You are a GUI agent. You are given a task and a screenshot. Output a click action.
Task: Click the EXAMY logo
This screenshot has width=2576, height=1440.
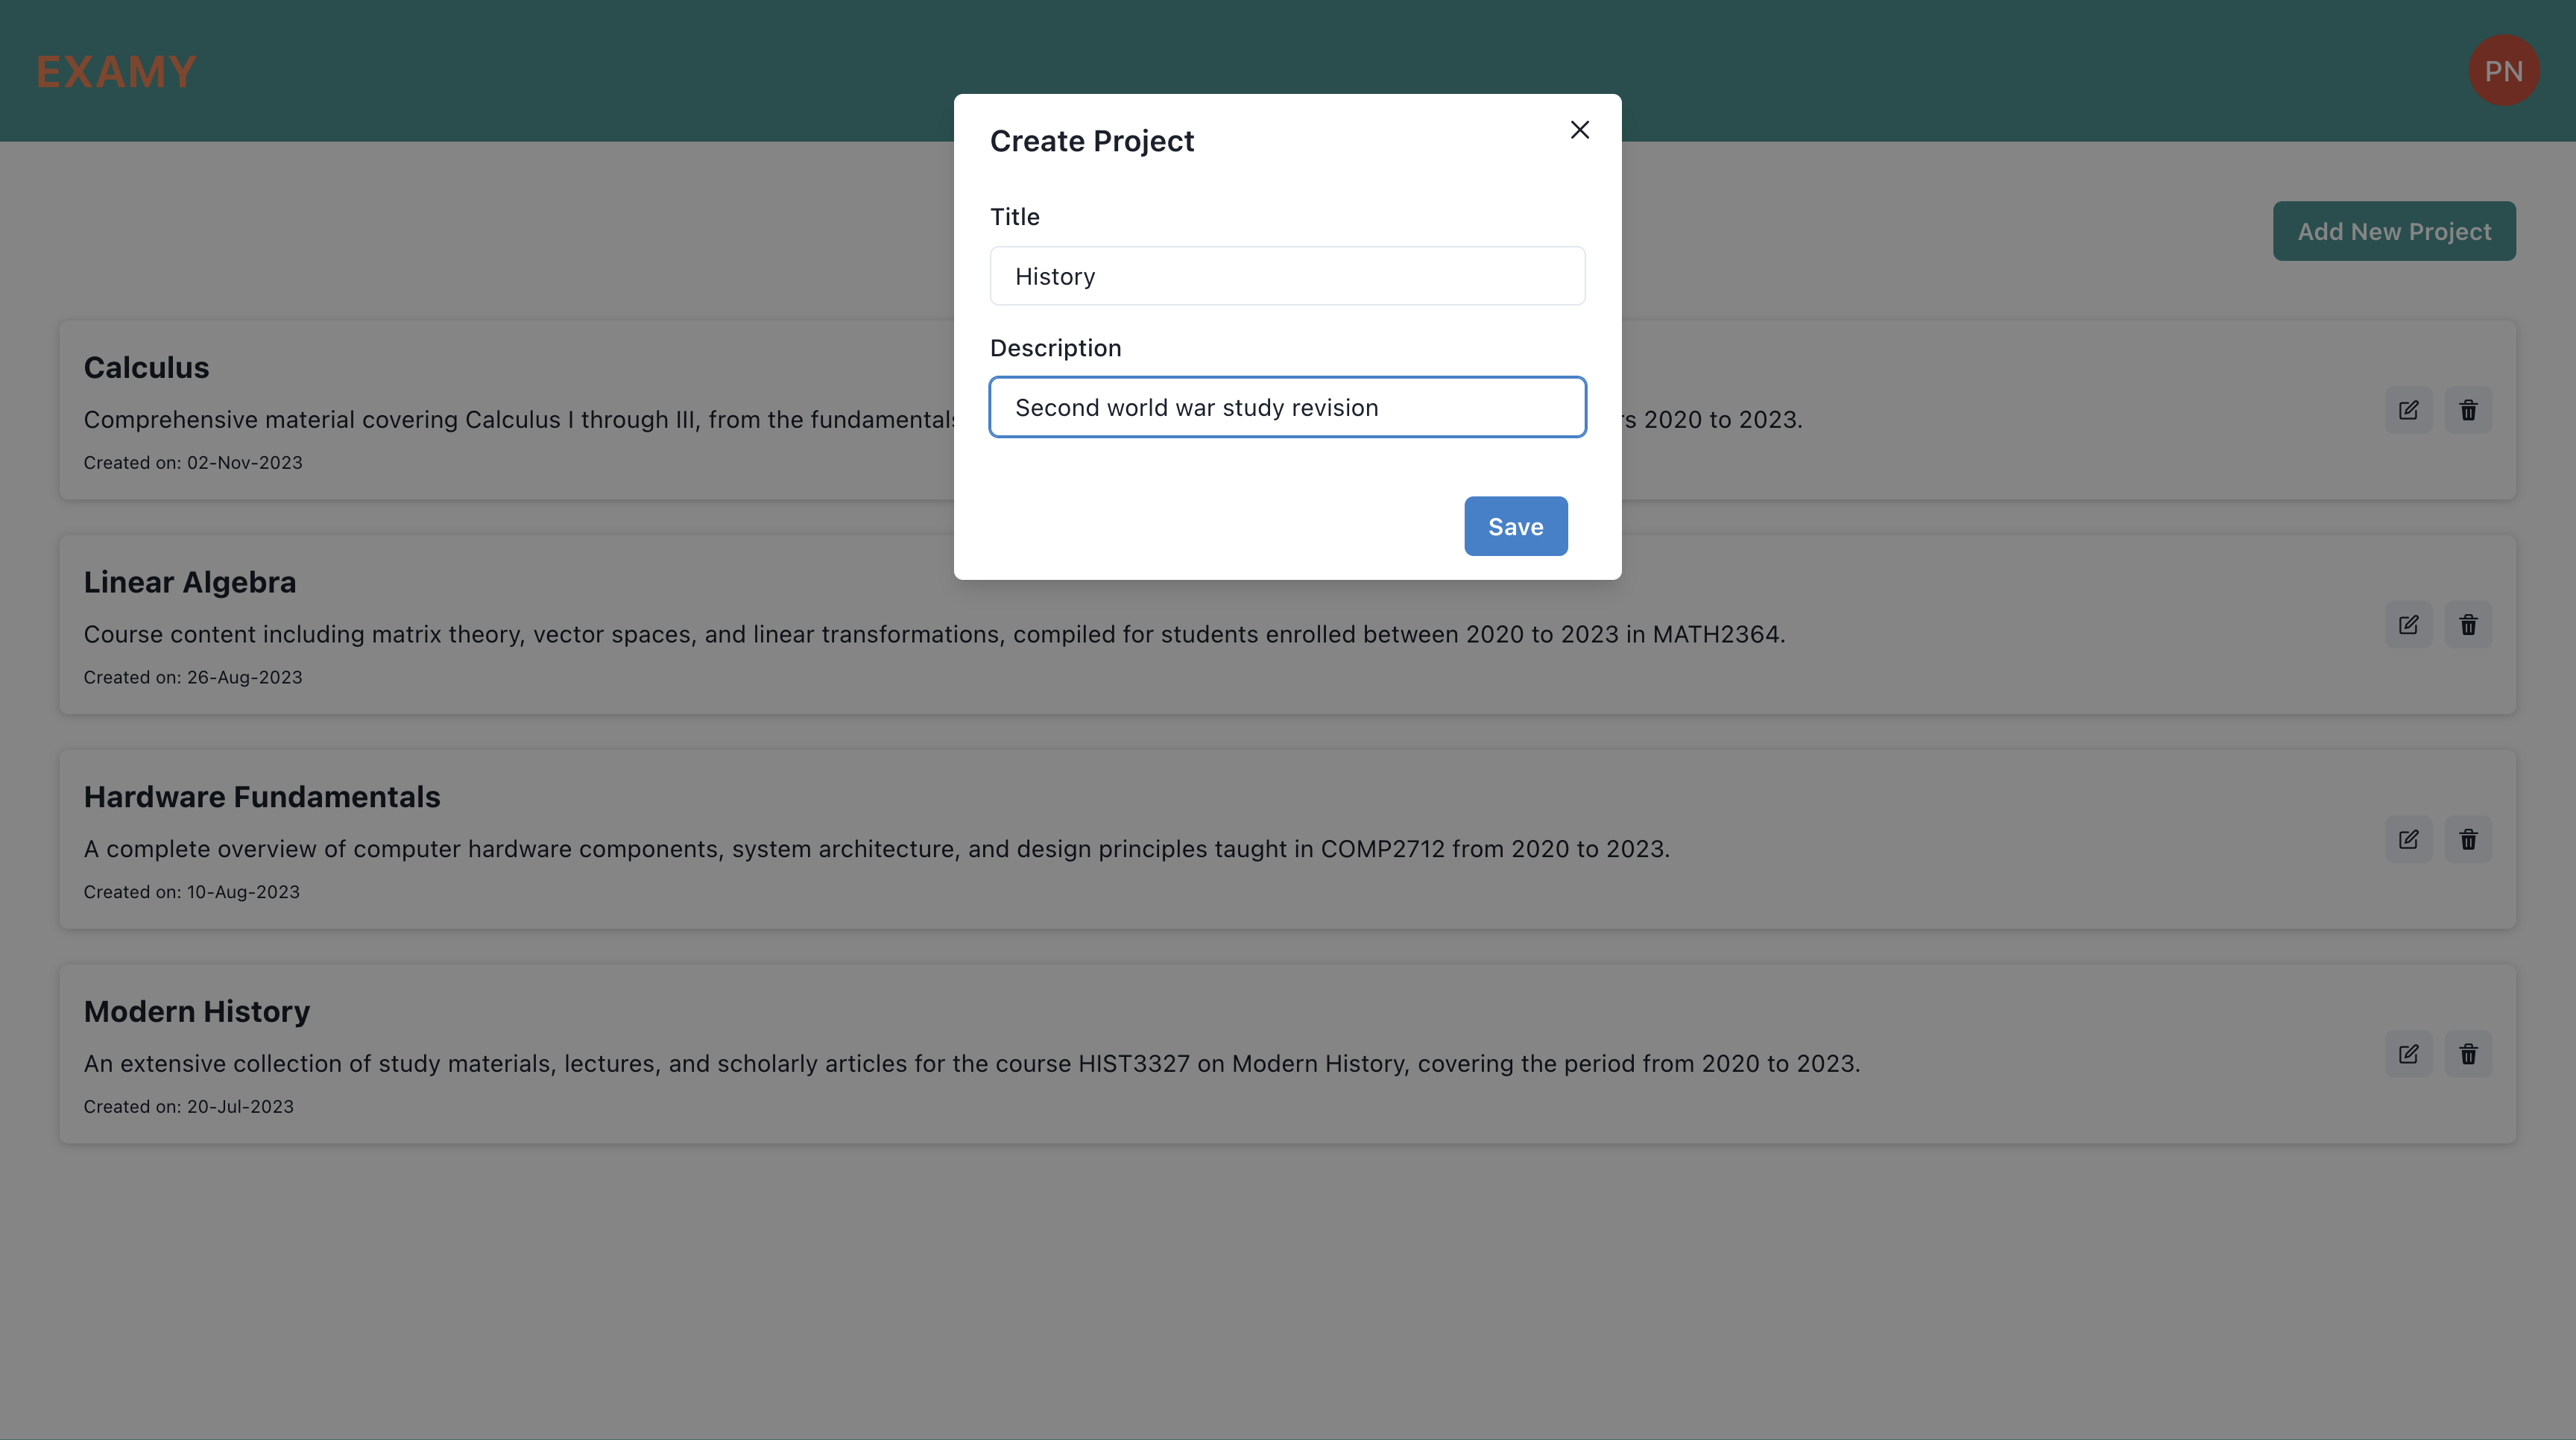click(116, 72)
